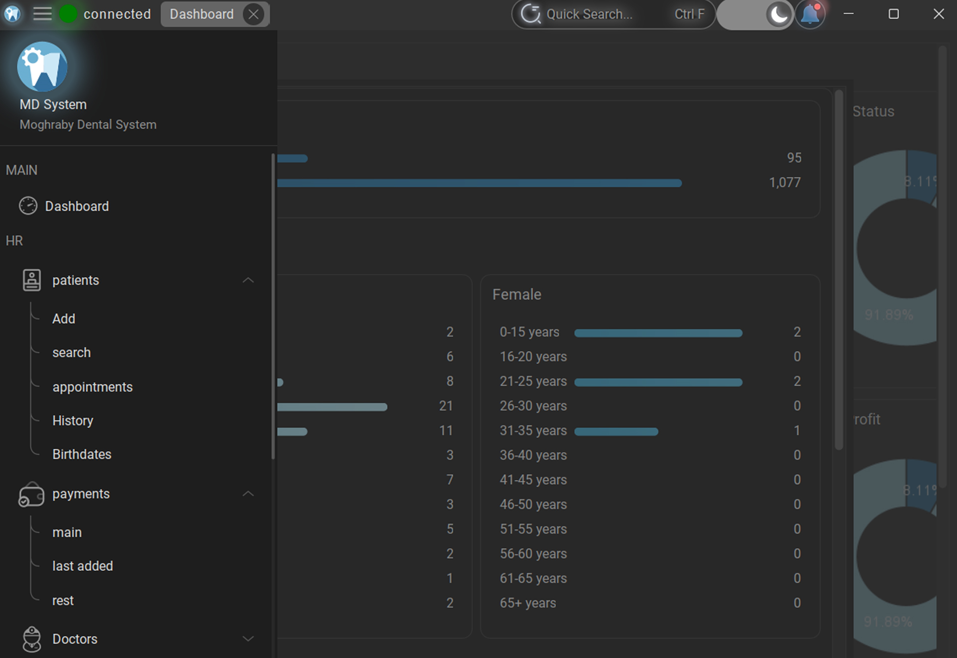The image size is (957, 658).
Task: Click the Doctors icon in sidebar
Action: [x=32, y=639]
